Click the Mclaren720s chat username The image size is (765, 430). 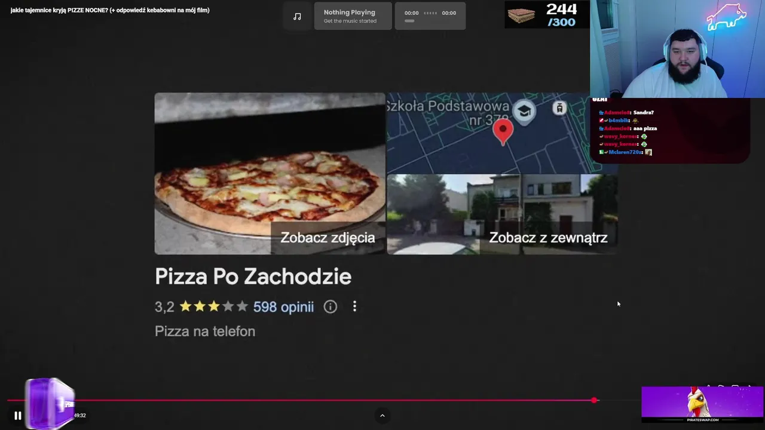pyautogui.click(x=625, y=152)
